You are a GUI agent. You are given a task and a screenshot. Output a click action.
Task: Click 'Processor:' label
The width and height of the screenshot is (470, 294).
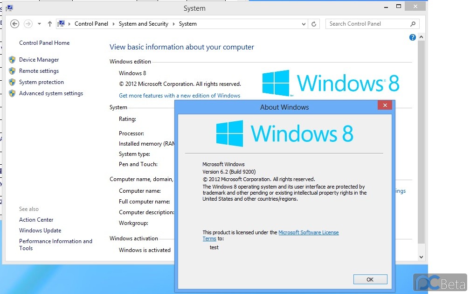click(x=131, y=133)
